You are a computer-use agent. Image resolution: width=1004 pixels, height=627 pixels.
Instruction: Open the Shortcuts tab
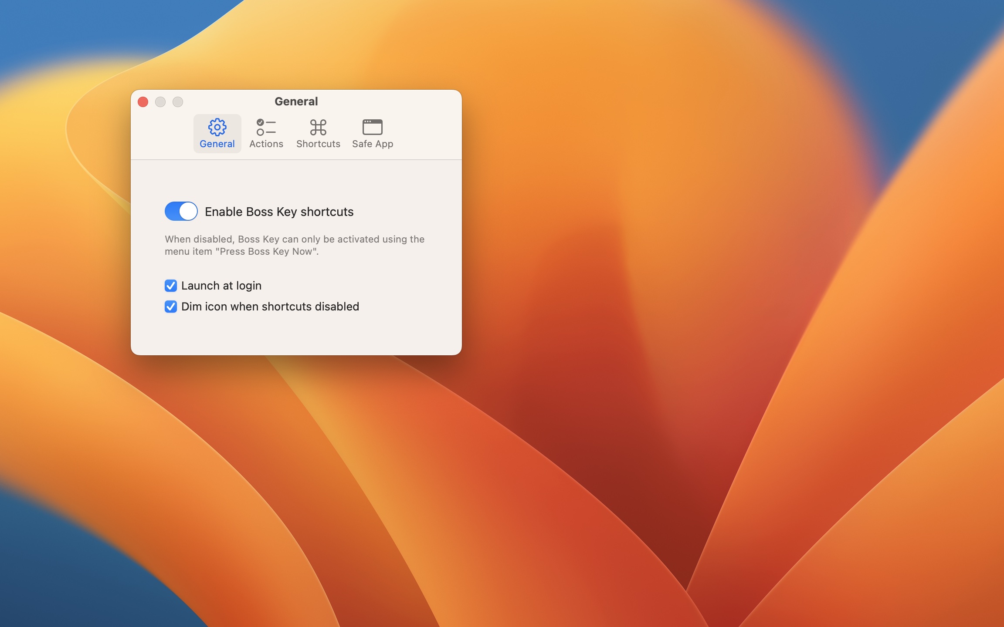(x=318, y=134)
